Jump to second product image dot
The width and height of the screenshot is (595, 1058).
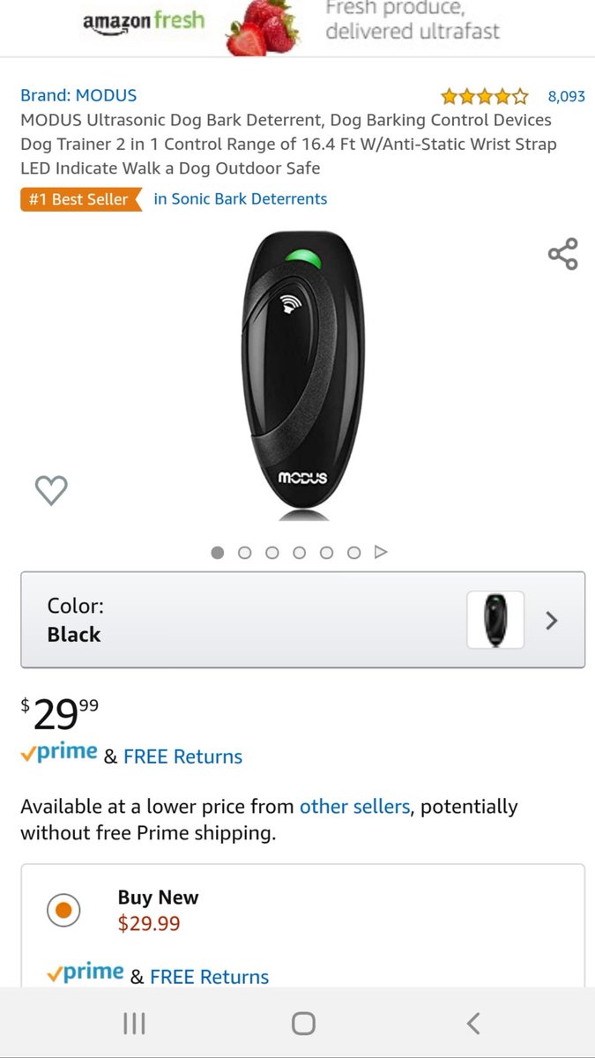click(x=245, y=553)
